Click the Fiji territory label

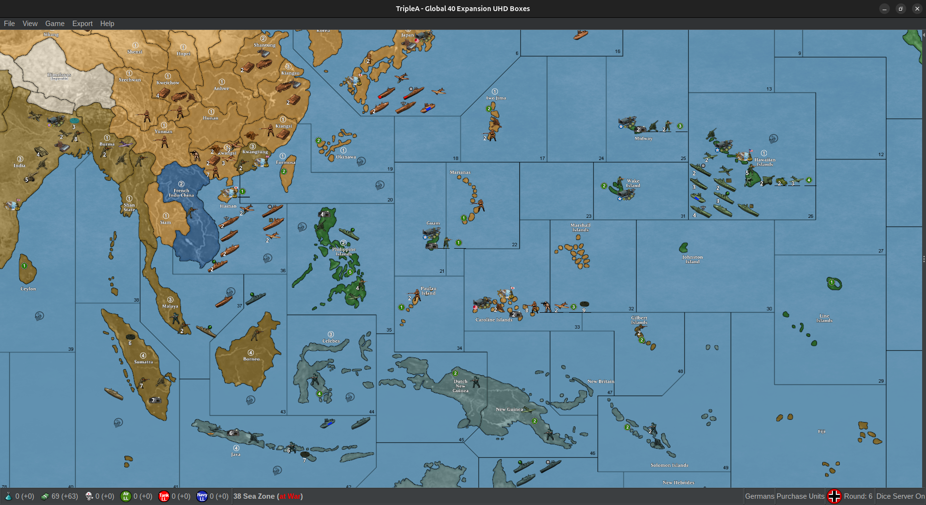822,432
